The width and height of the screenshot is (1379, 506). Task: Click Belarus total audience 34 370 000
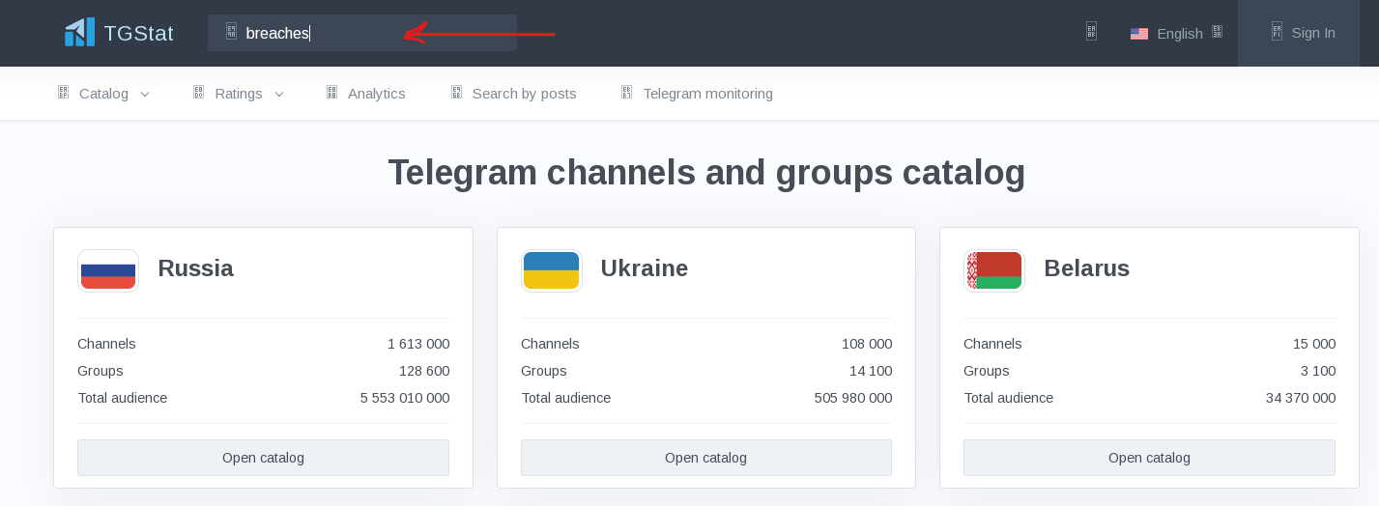coord(1301,398)
